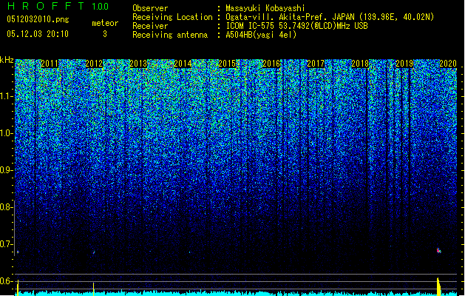Click the HROFFT 1.0.0 title text
The height and width of the screenshot is (296, 465).
pos(58,6)
